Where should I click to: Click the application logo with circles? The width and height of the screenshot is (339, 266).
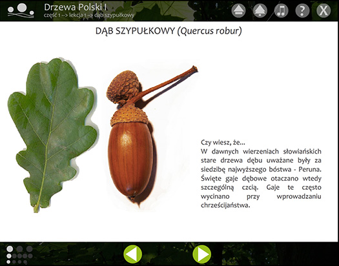pyautogui.click(x=21, y=10)
